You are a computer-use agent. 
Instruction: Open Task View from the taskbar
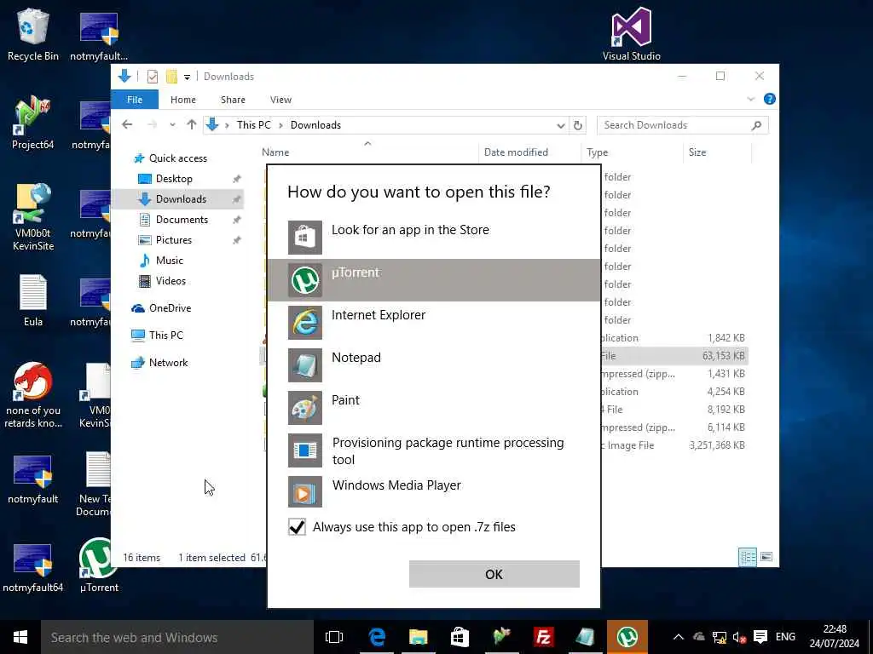pos(334,637)
